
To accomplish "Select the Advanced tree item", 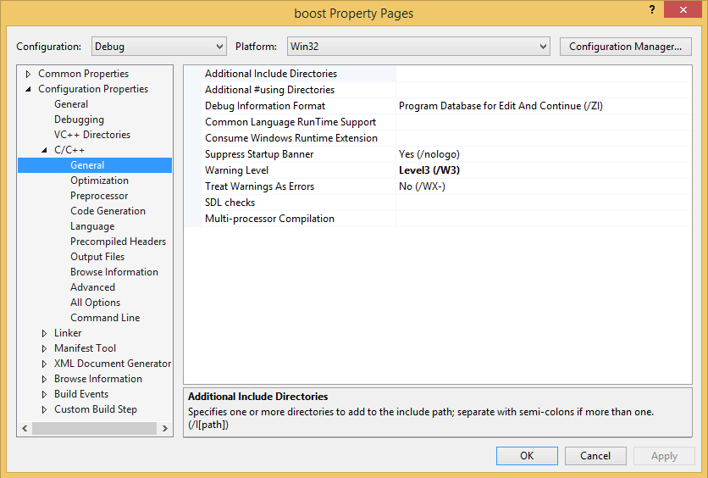I will [92, 287].
